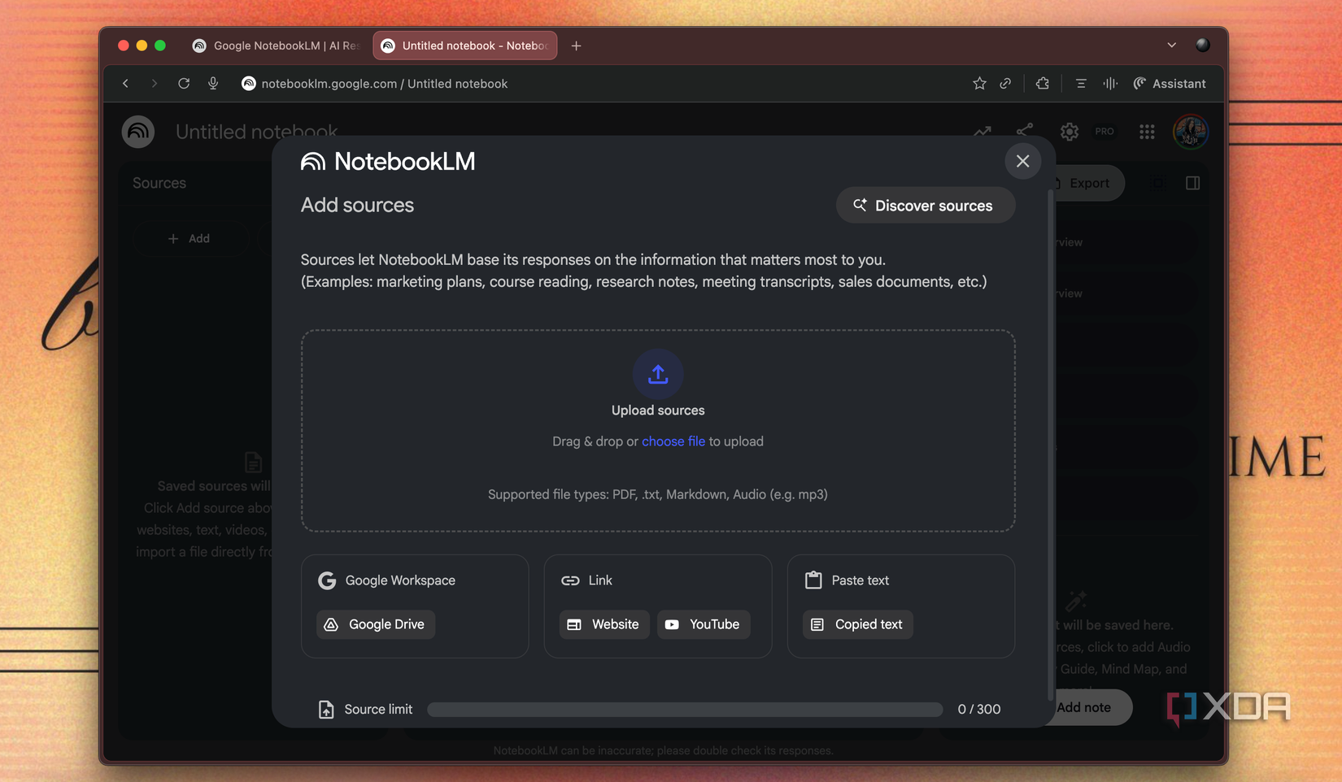This screenshot has height=782, width=1342.
Task: Click the analytics trending icon near Export
Action: pyautogui.click(x=983, y=132)
